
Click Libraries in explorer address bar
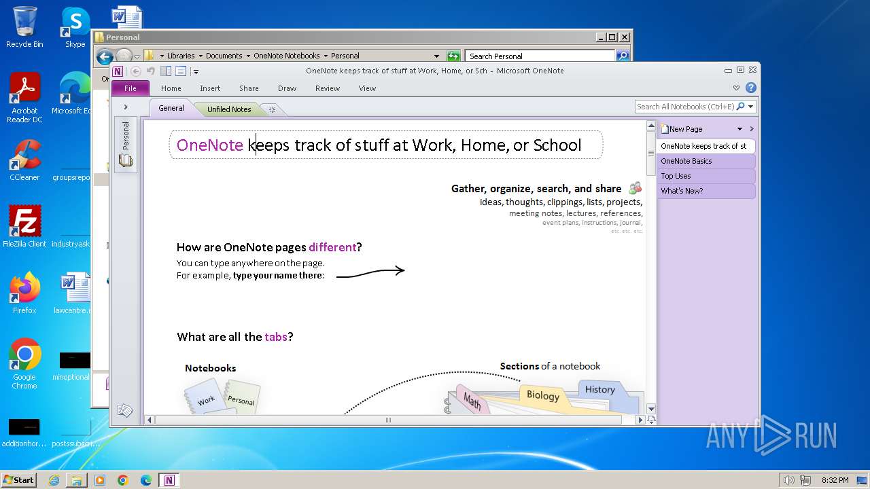[x=181, y=56]
